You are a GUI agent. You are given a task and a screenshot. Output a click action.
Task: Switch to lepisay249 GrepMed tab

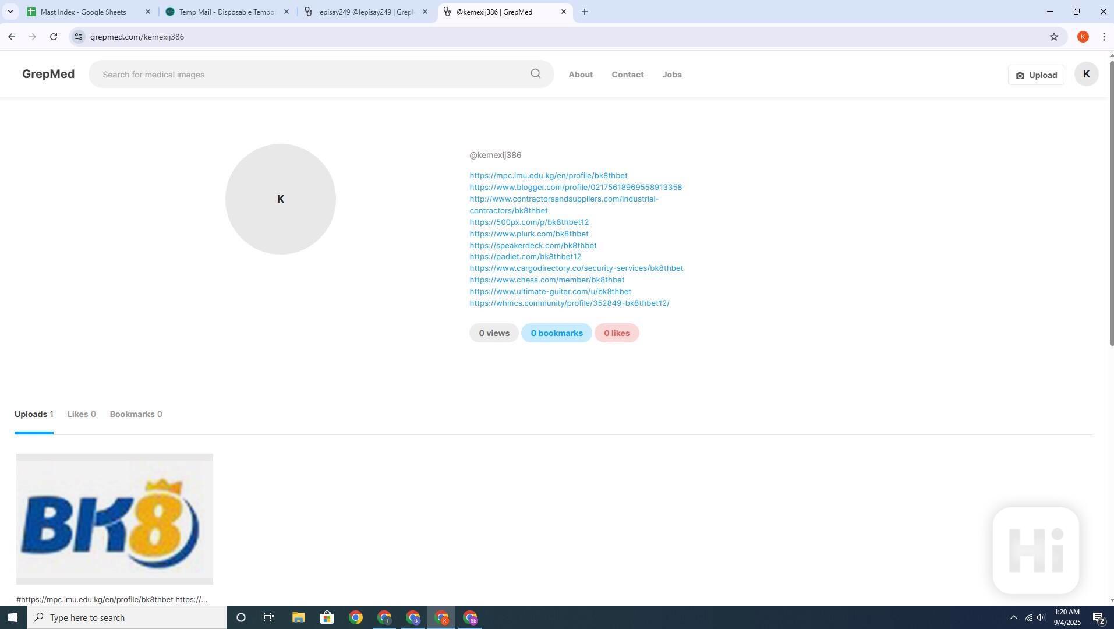[366, 12]
